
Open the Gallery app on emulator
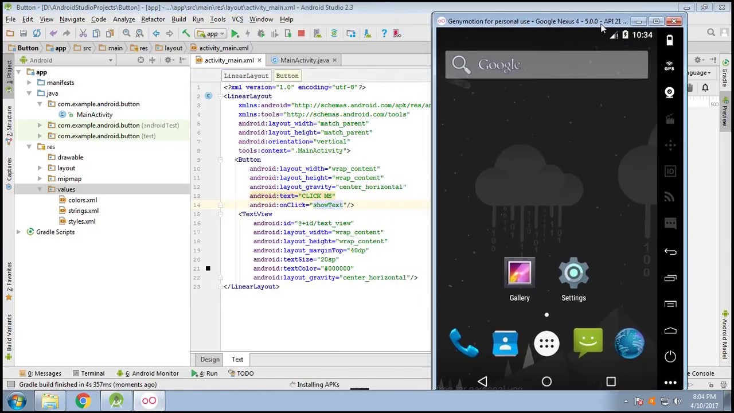pyautogui.click(x=520, y=280)
